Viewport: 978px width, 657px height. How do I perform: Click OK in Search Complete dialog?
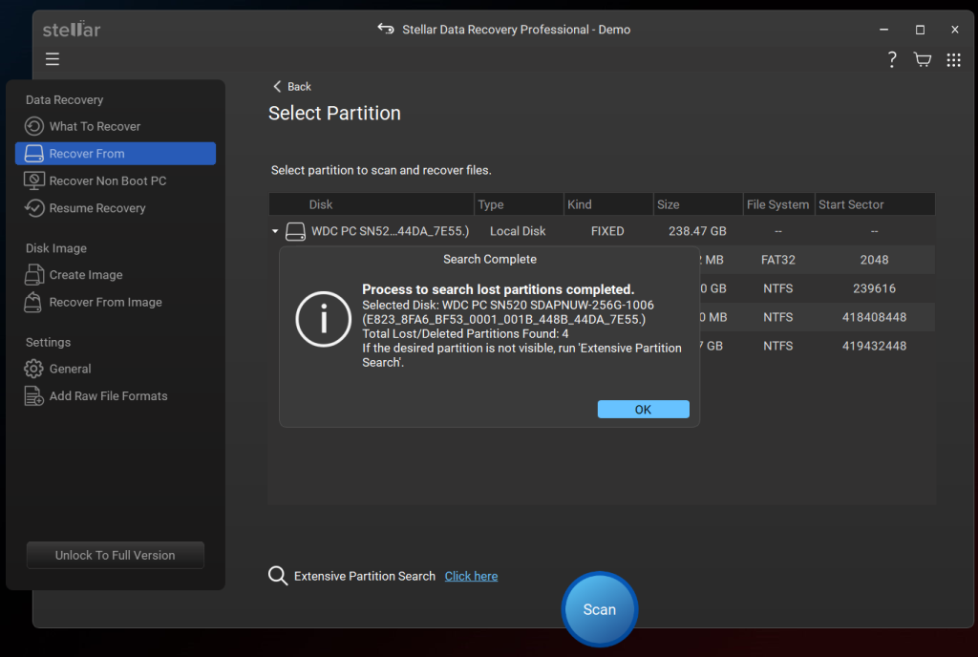coord(643,410)
